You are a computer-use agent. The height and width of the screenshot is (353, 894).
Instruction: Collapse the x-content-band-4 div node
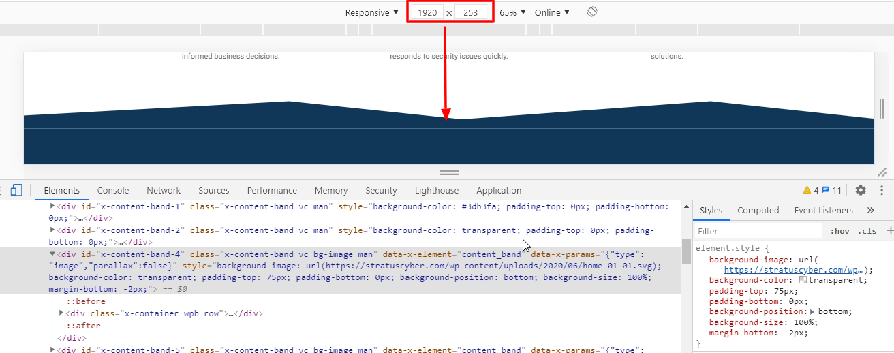53,254
